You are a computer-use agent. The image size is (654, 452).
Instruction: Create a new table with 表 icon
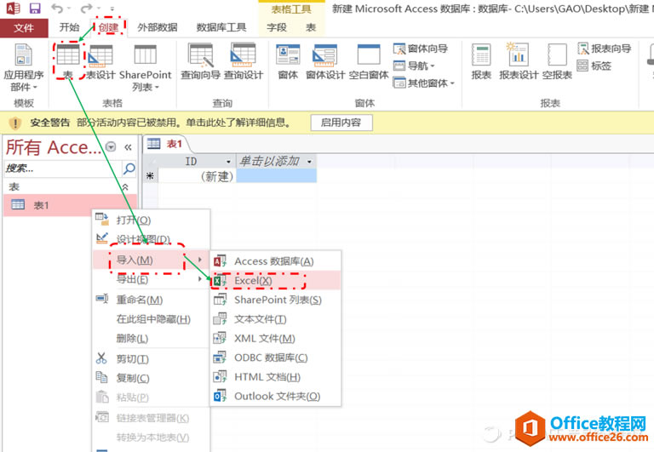(x=68, y=61)
